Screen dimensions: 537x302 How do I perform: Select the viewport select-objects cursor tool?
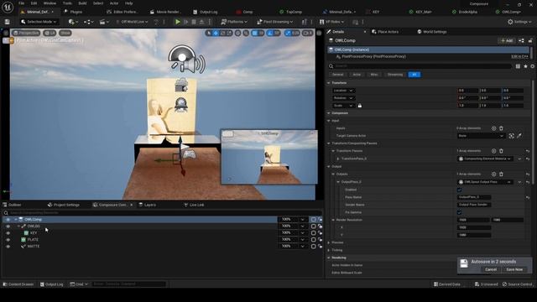click(209, 34)
